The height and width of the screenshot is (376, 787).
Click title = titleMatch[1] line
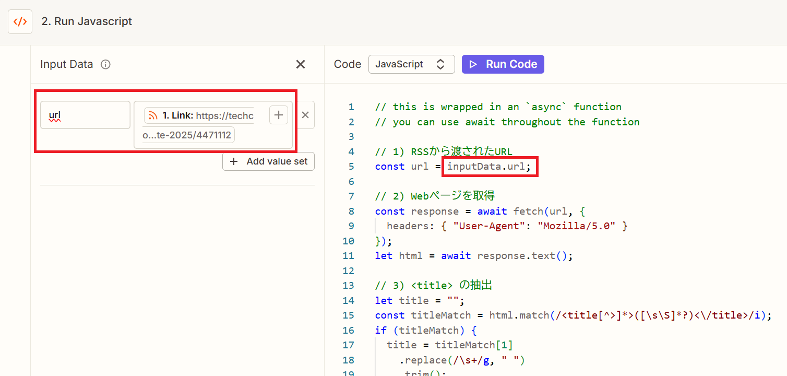450,345
